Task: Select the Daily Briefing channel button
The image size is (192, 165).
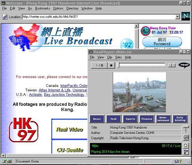Action: tap(180, 119)
